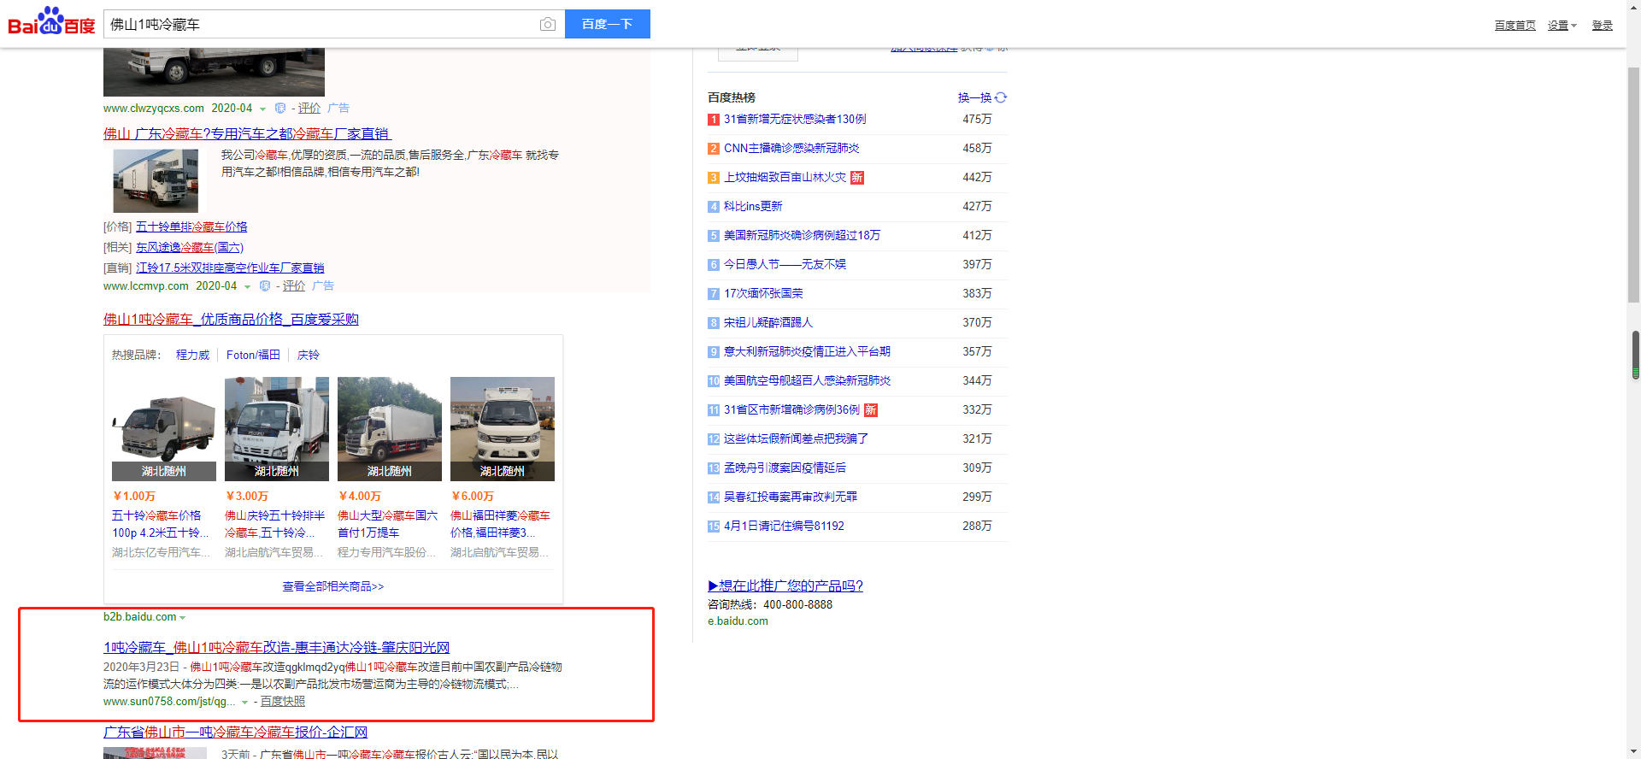Open hot topic 上坟抽烟致百亩山林火灾
This screenshot has height=759, width=1641.
point(785,177)
